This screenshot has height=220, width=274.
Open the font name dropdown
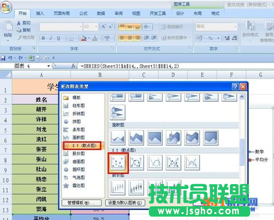pyautogui.click(x=80, y=27)
